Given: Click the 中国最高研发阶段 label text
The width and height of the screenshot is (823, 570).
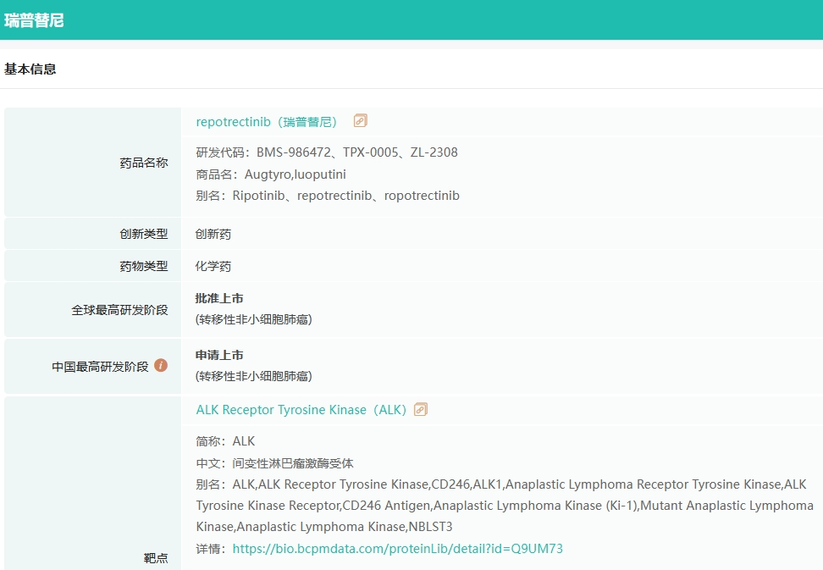Looking at the screenshot, I should tap(100, 367).
